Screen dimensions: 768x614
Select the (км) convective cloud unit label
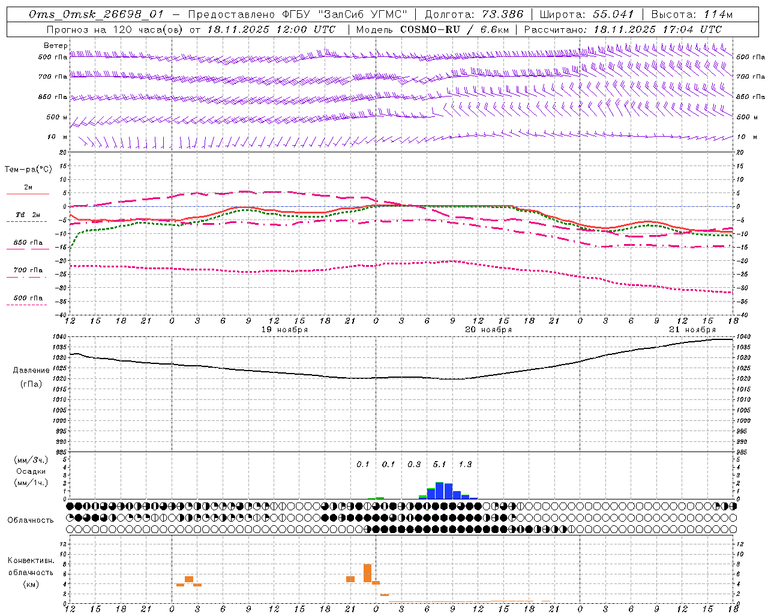click(x=31, y=583)
